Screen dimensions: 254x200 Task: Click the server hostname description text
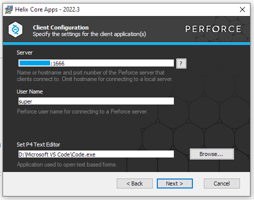point(95,75)
